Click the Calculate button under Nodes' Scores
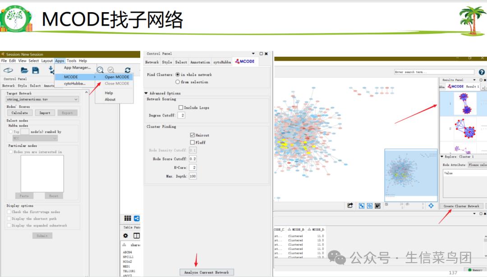The height and width of the screenshot is (277, 487). pyautogui.click(x=19, y=113)
